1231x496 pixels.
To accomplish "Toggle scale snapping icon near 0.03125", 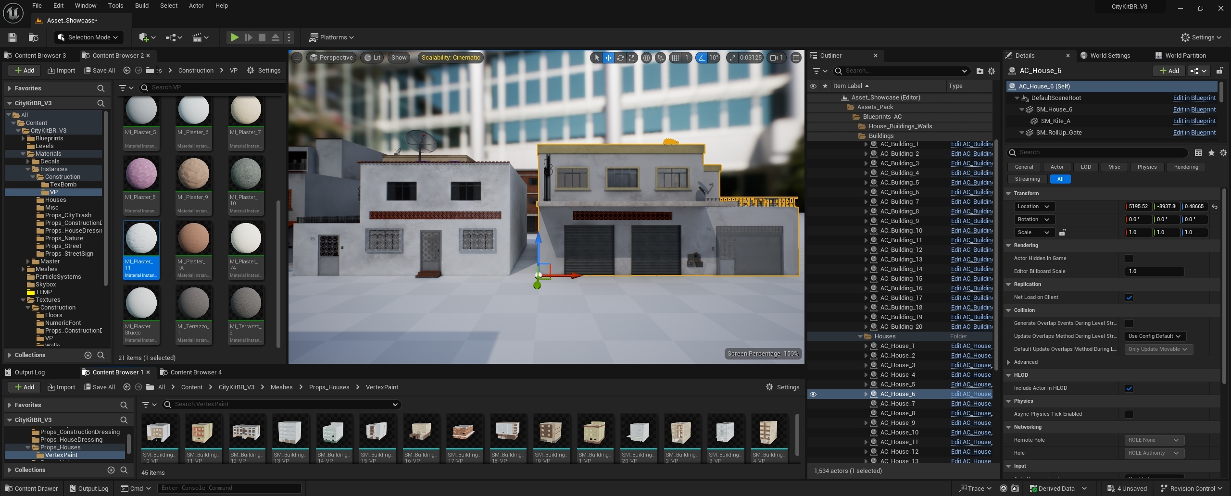I will (732, 58).
